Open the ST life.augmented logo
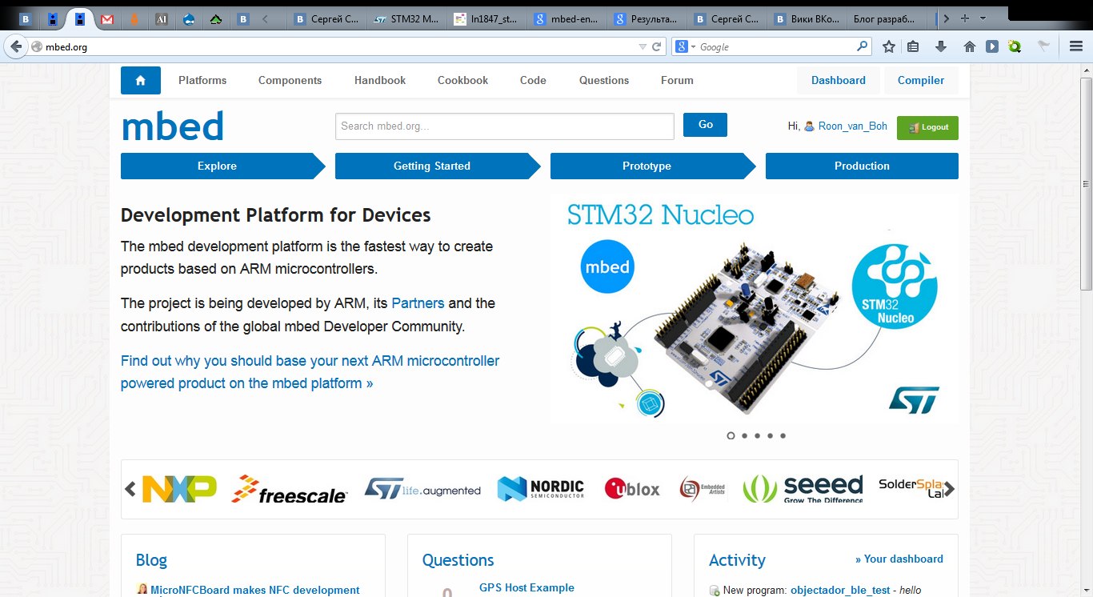1093x597 pixels. click(422, 489)
